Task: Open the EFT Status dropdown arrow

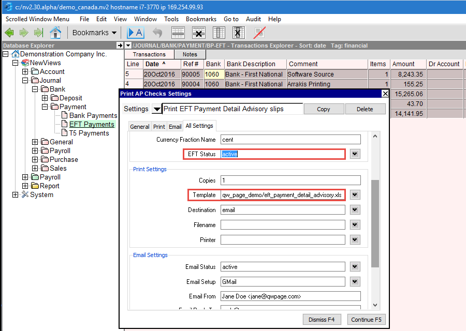Action: (355, 154)
